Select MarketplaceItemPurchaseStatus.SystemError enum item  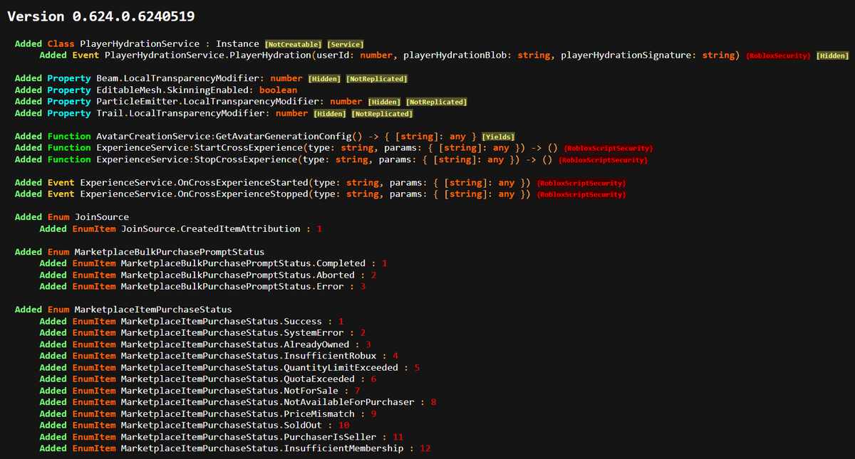tap(232, 333)
